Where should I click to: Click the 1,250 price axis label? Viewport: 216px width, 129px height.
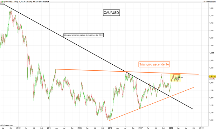(212, 90)
